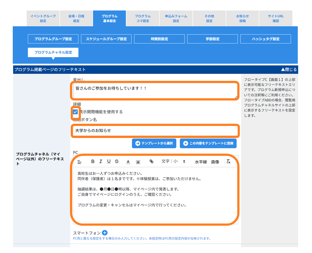Open the text background highlight color picker
Image resolution: width=312 pixels, height=253 pixels.
[x=138, y=162]
